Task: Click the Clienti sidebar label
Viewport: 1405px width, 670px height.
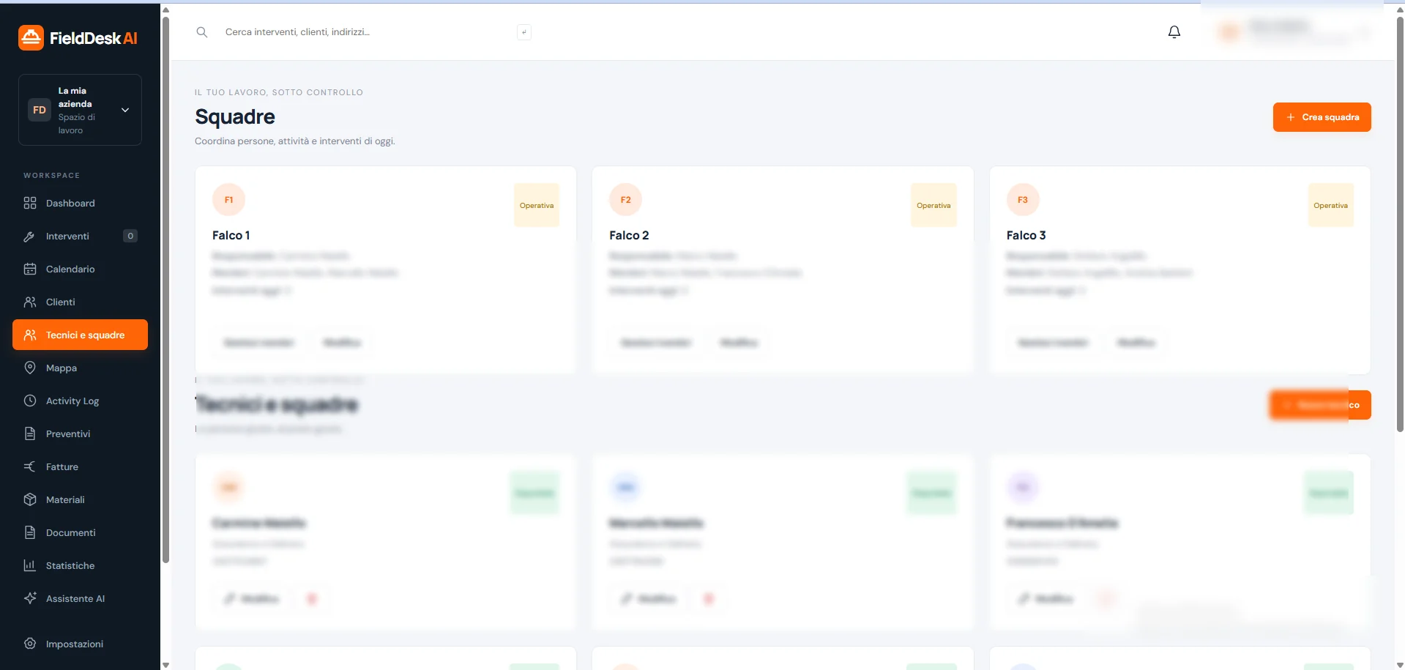Action: [x=61, y=302]
